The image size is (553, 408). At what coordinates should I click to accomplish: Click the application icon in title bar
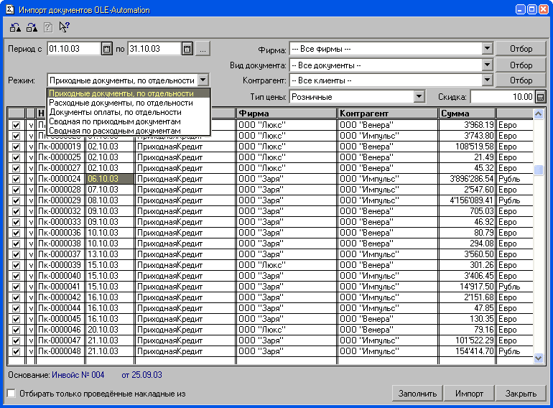[x=9, y=9]
